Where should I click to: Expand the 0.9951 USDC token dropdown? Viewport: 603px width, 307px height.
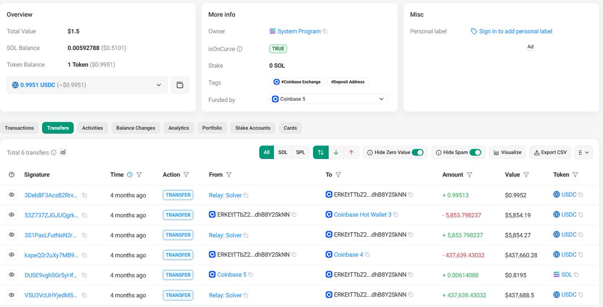point(87,85)
